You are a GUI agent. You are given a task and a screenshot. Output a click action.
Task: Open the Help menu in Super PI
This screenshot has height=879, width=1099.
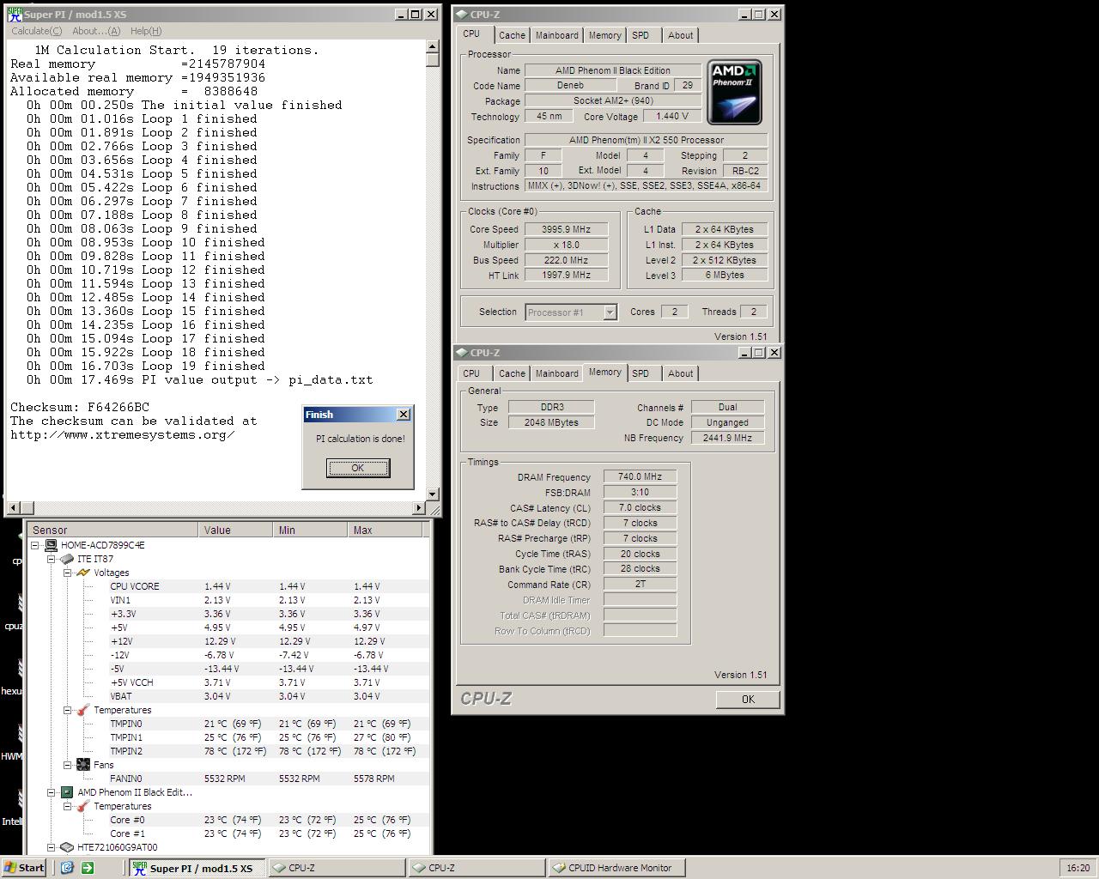point(146,31)
